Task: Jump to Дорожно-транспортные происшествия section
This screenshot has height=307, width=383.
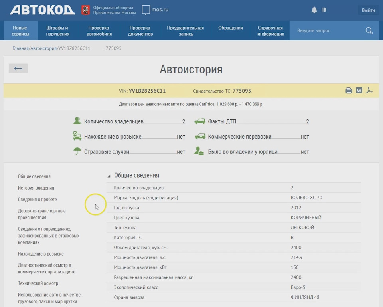Action: click(x=41, y=214)
